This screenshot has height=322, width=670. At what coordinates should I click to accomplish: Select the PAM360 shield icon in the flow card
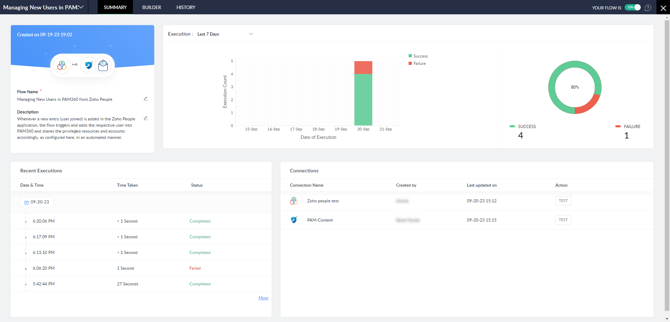point(88,65)
